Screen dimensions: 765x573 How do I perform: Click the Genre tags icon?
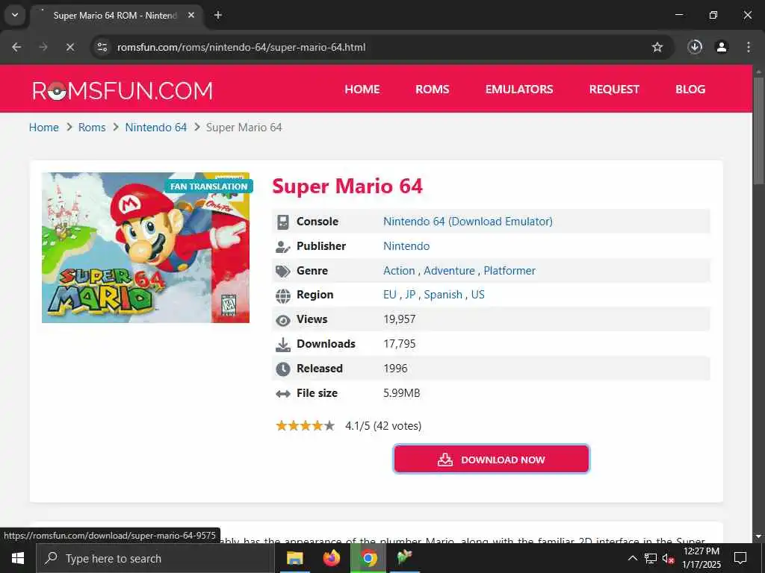283,271
